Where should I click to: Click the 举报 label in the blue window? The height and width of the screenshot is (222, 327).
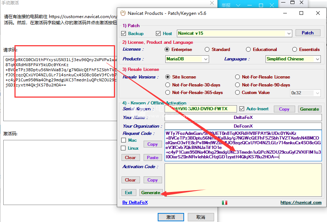[x=226, y=5]
